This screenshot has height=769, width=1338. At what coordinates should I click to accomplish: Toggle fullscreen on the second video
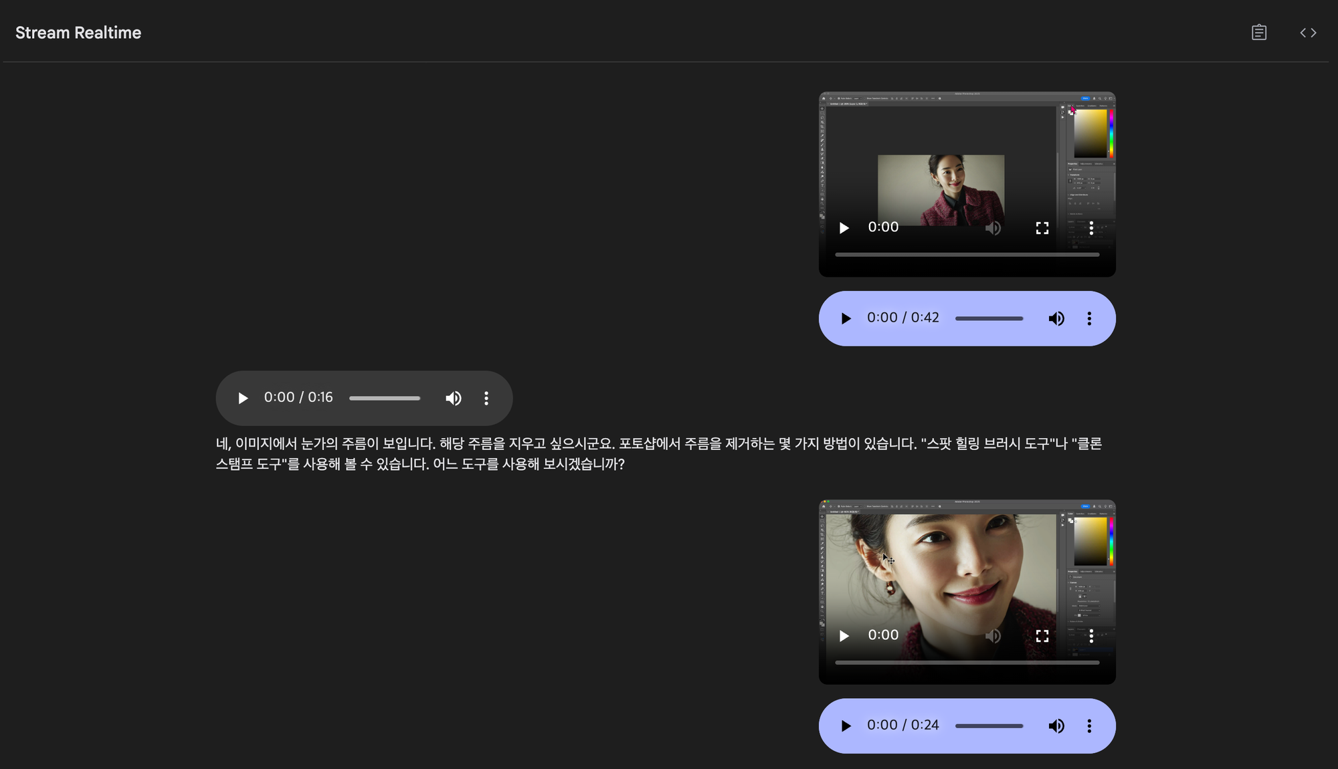(1042, 635)
